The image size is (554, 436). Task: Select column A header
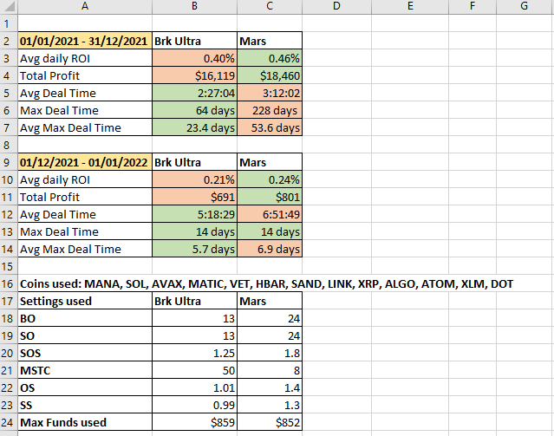click(85, 7)
